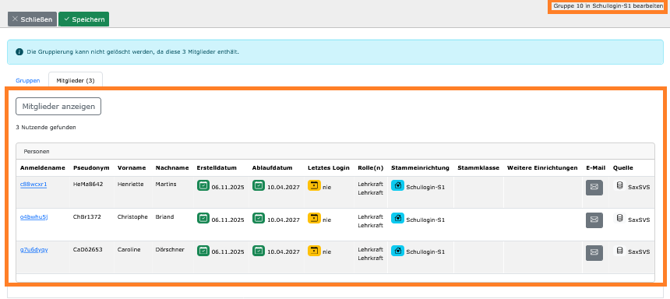Click the Anmeldename column header
Image resolution: width=670 pixels, height=299 pixels.
tap(43, 168)
